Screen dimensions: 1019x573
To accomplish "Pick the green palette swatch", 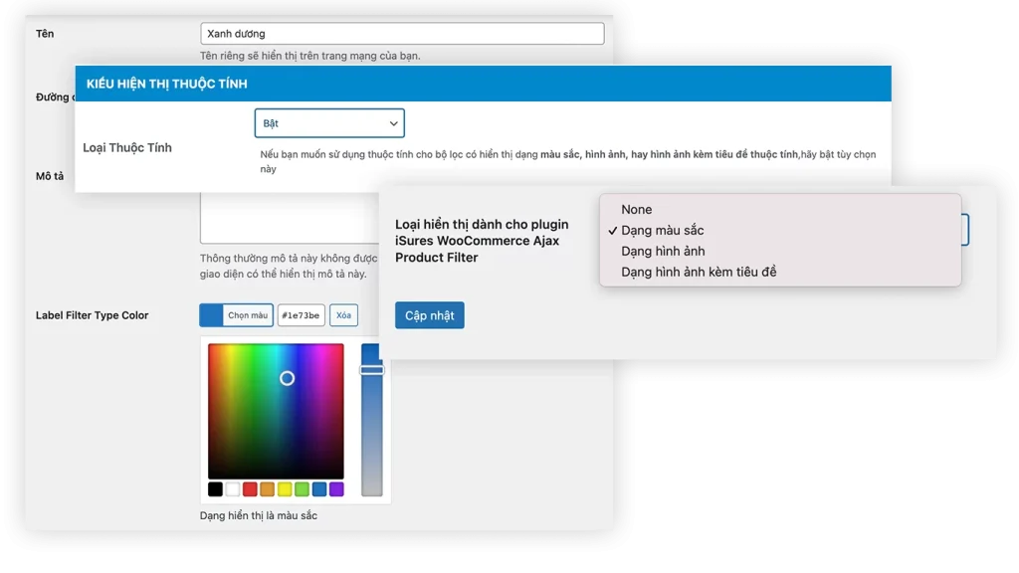I will coord(302,489).
